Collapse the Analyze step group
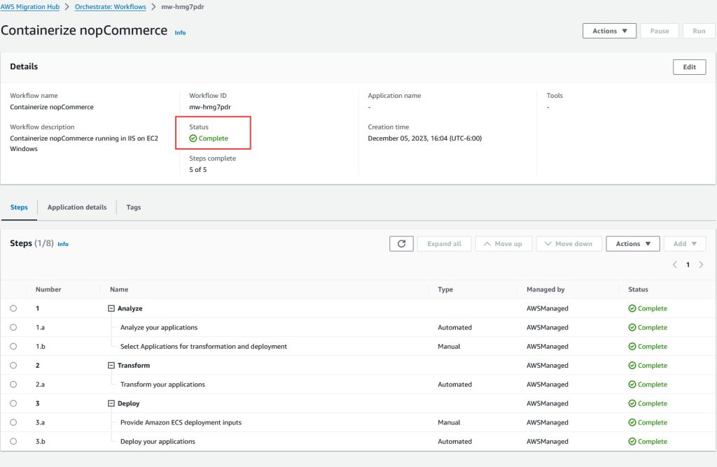Screen dimensions: 717x467 tap(111, 308)
